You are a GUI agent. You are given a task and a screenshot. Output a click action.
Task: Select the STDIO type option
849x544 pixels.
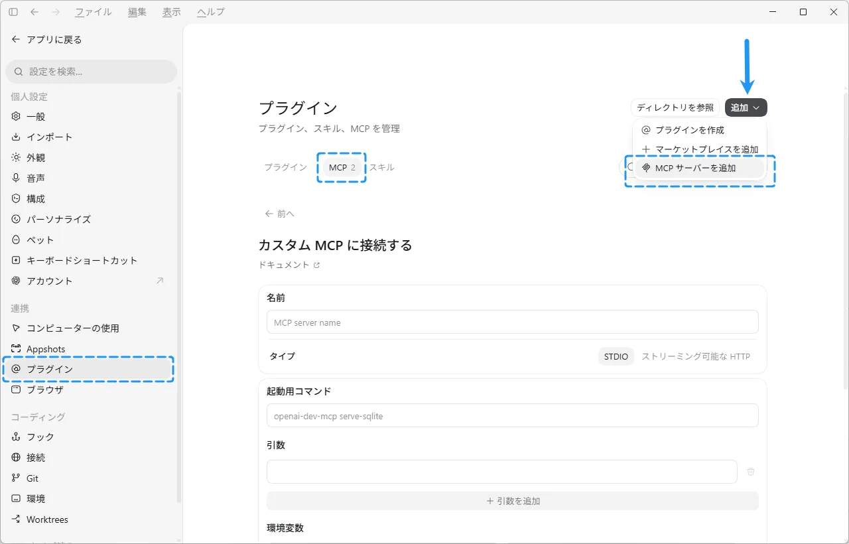(x=616, y=356)
